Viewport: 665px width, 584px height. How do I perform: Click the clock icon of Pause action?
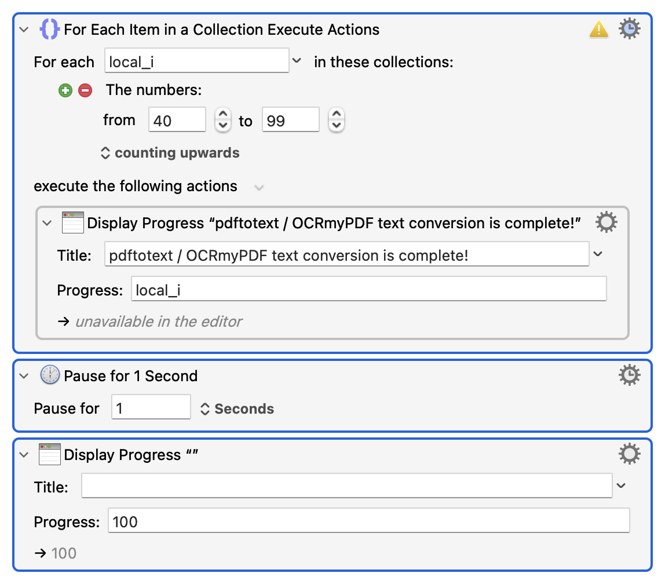(x=50, y=375)
